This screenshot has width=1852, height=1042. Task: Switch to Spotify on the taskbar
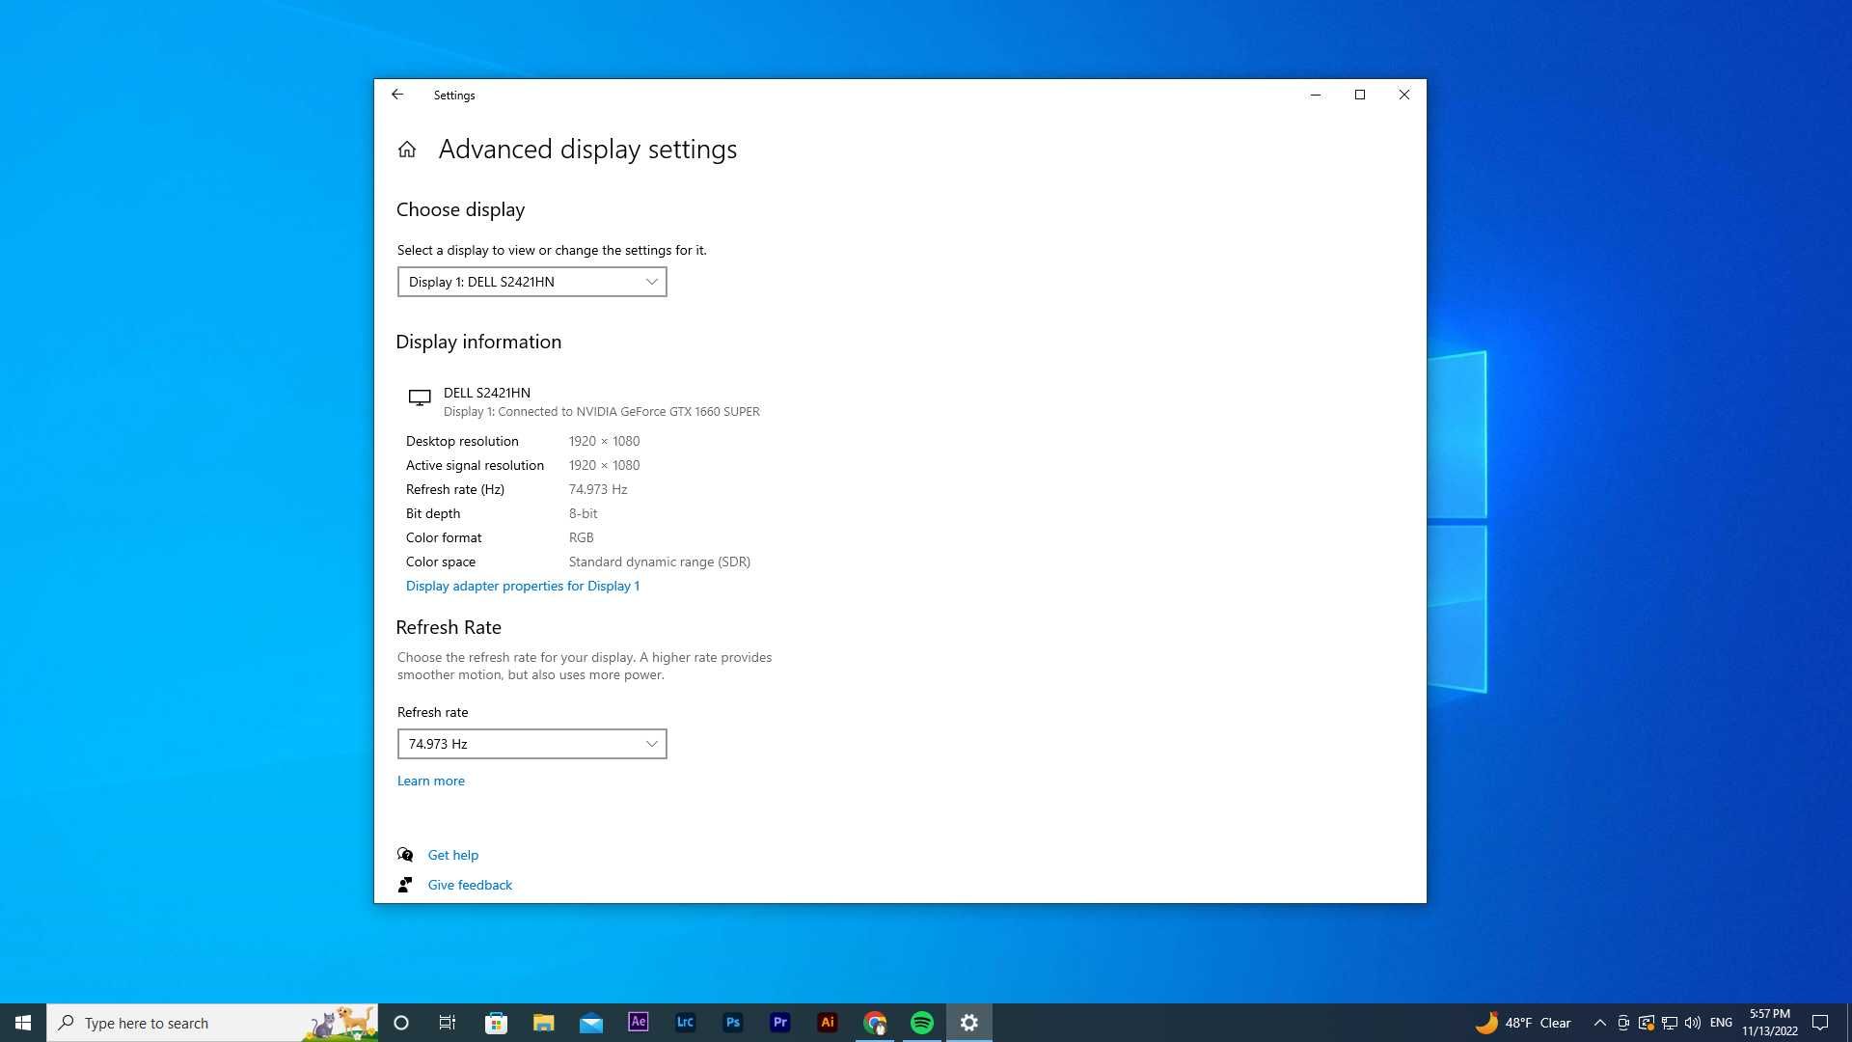point(922,1023)
